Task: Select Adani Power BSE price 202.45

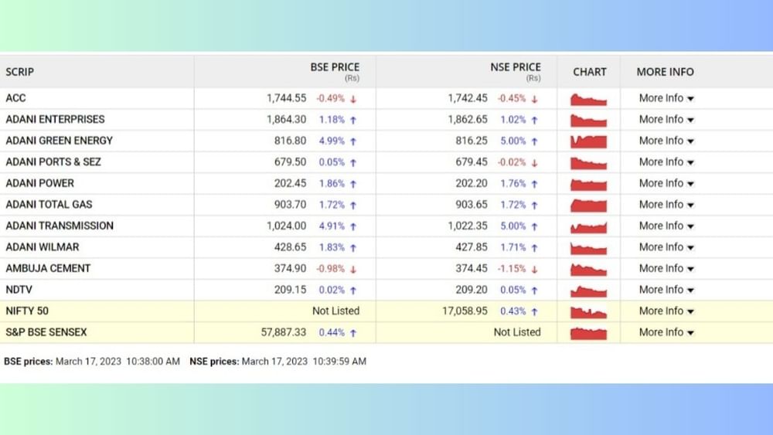Action: [x=291, y=183]
